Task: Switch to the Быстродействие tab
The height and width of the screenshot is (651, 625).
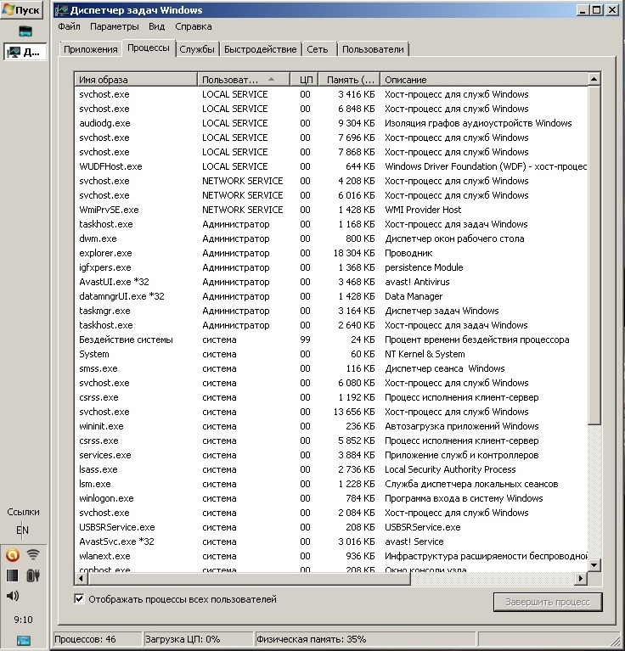Action: [x=262, y=49]
